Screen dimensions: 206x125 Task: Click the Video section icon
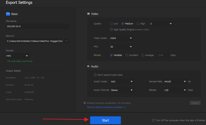point(88,14)
